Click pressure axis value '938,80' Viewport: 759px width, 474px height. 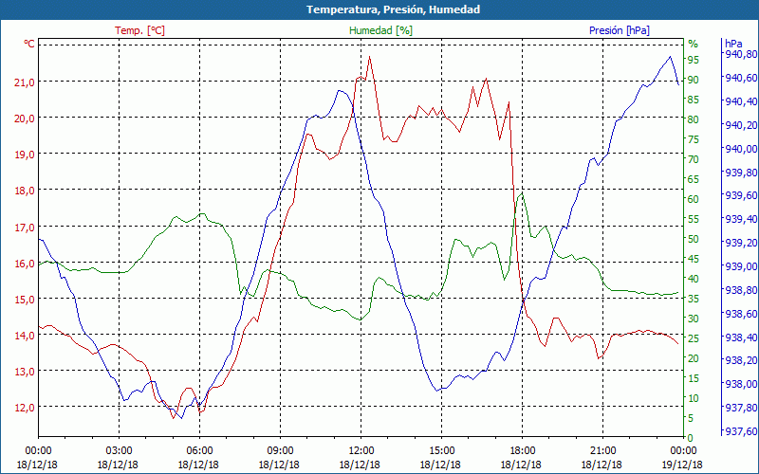point(742,290)
